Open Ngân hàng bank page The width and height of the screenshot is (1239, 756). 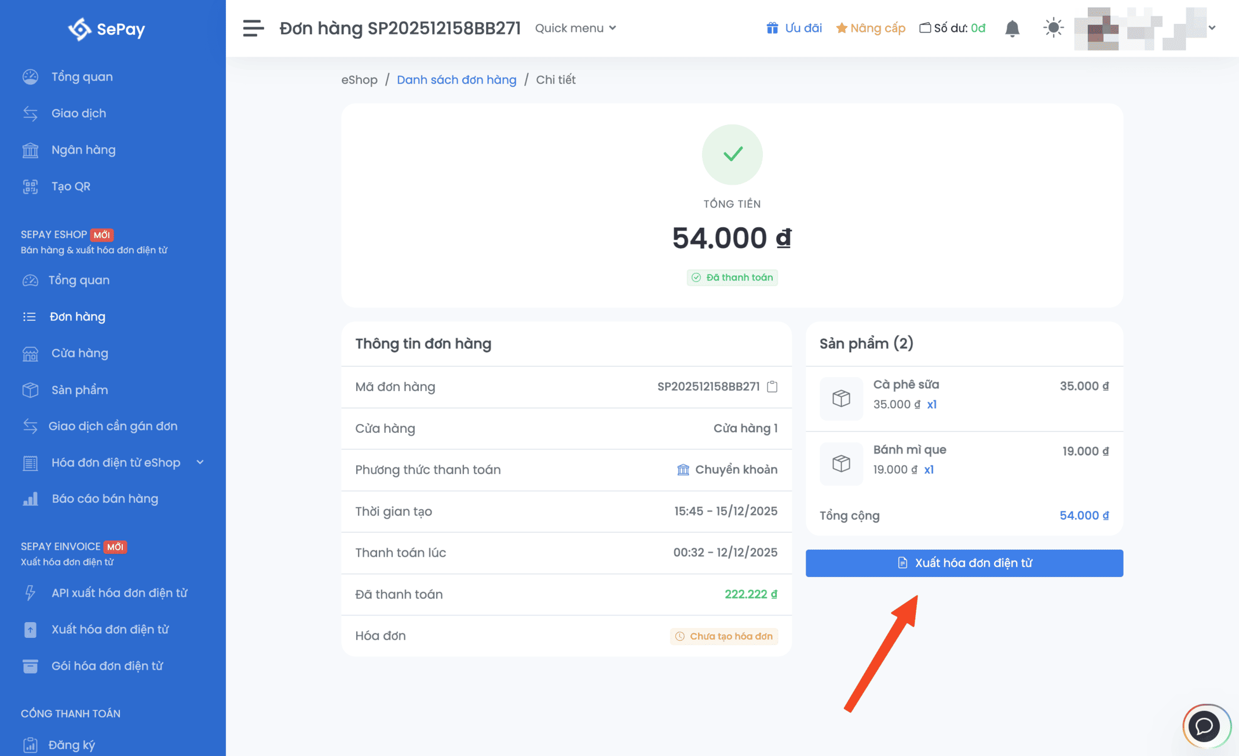pos(83,149)
